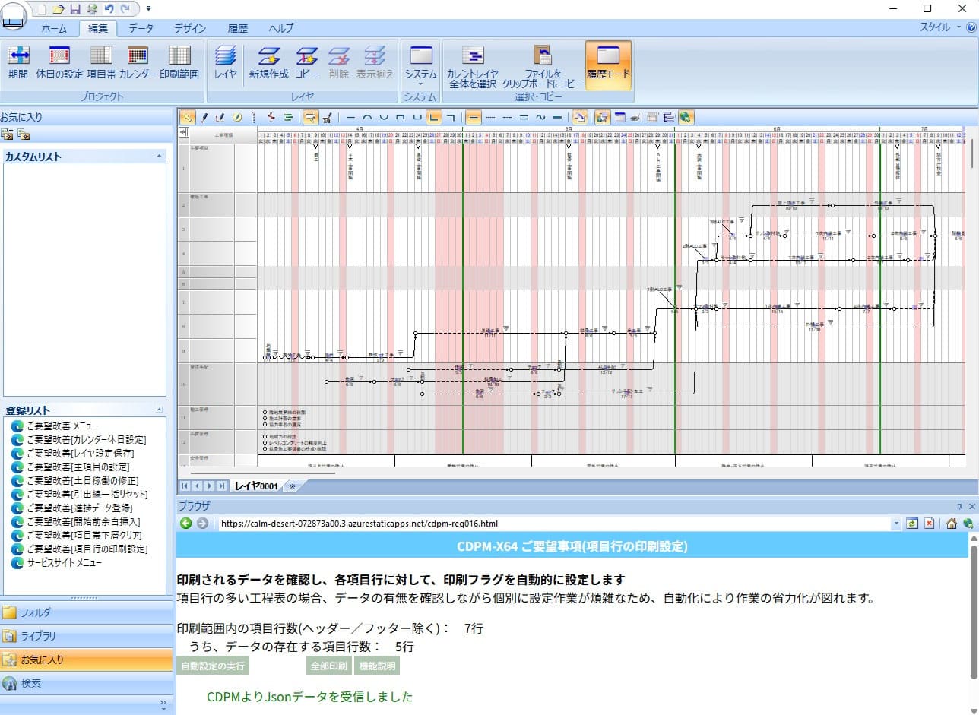
Task: Refresh the browser panel page
Action: tap(912, 524)
